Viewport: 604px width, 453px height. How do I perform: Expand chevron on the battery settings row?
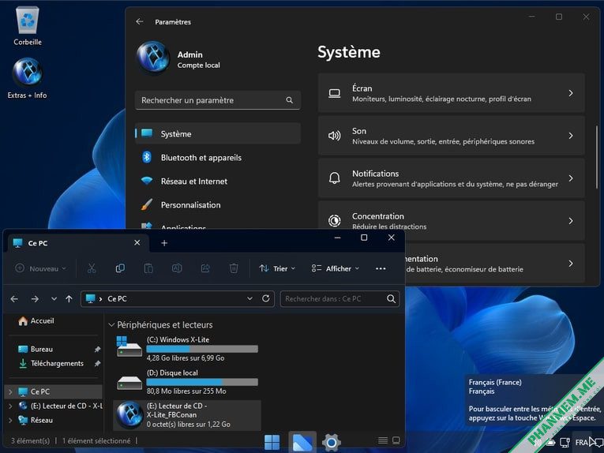coord(571,264)
